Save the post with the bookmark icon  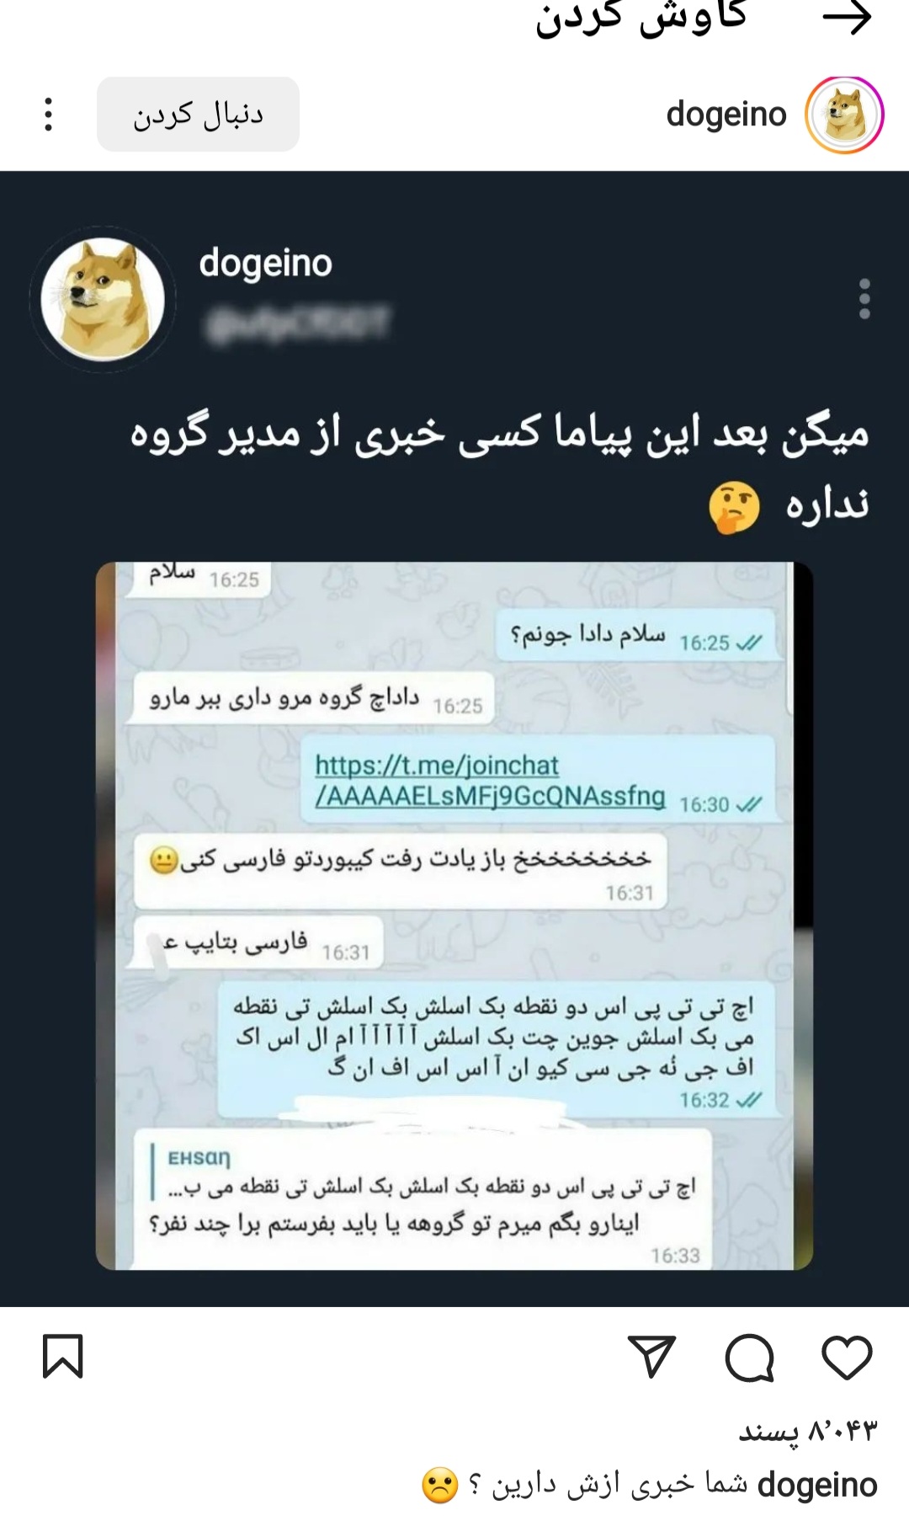click(63, 1357)
